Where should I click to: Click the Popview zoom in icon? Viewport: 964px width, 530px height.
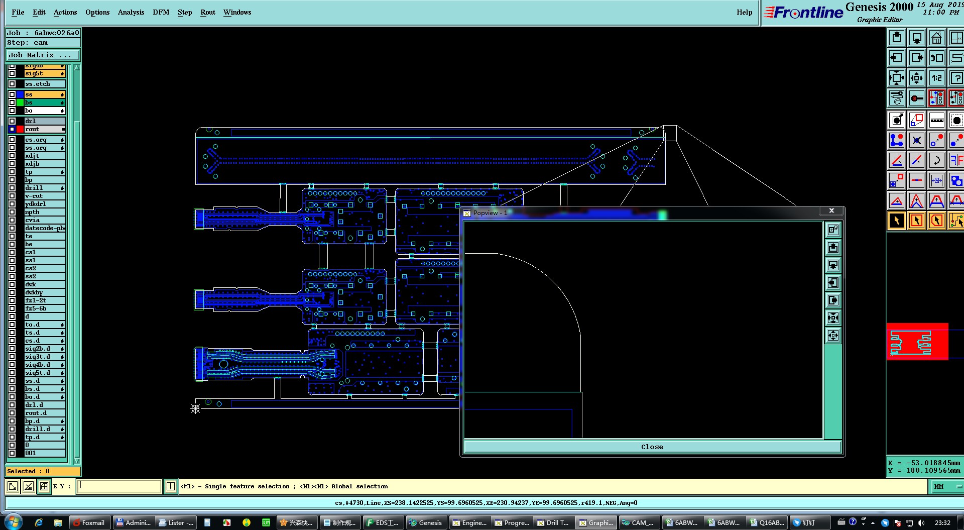[x=833, y=336]
